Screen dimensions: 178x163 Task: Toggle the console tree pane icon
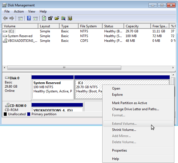pyautogui.click(x=20, y=18)
